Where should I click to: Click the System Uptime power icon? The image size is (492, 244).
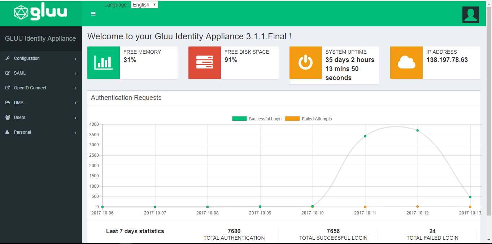coord(305,63)
